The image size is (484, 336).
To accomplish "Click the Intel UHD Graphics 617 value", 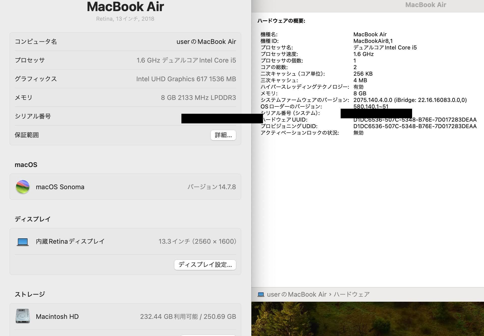I will point(186,79).
